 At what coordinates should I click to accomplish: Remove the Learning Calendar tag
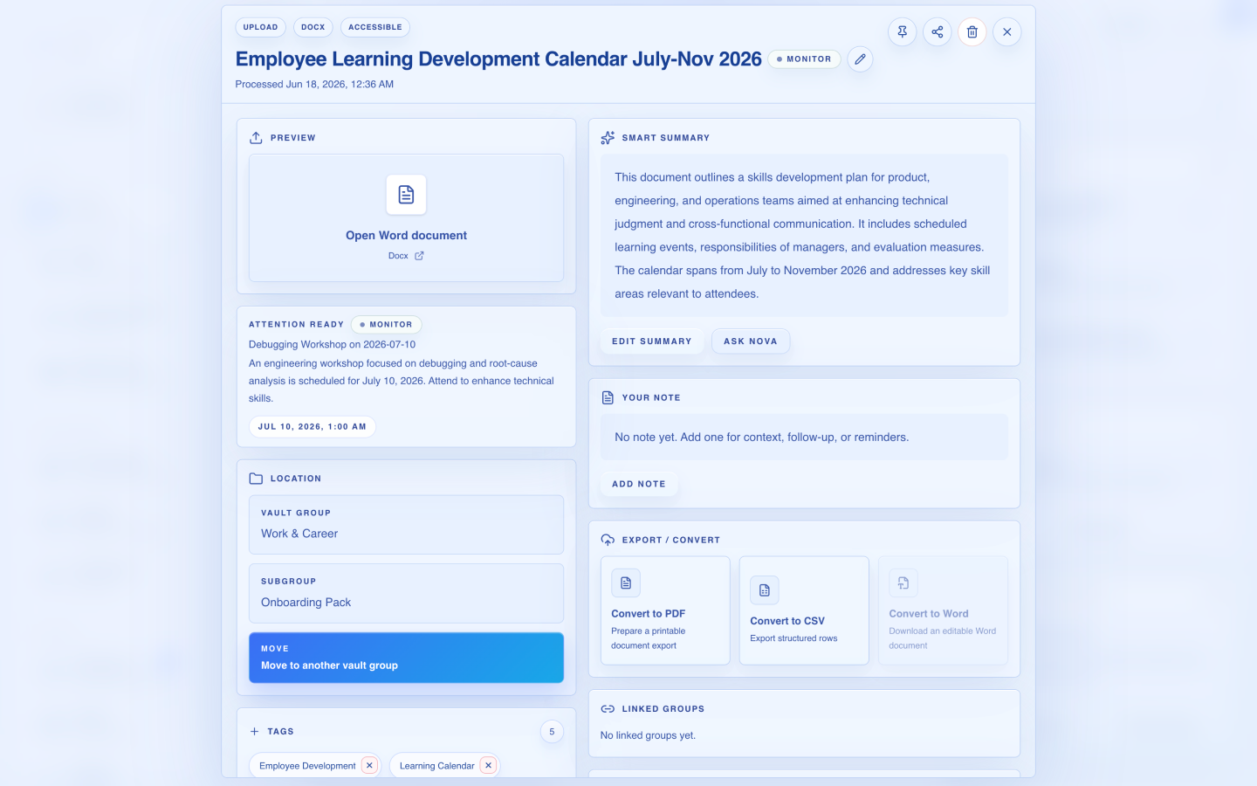(x=488, y=765)
